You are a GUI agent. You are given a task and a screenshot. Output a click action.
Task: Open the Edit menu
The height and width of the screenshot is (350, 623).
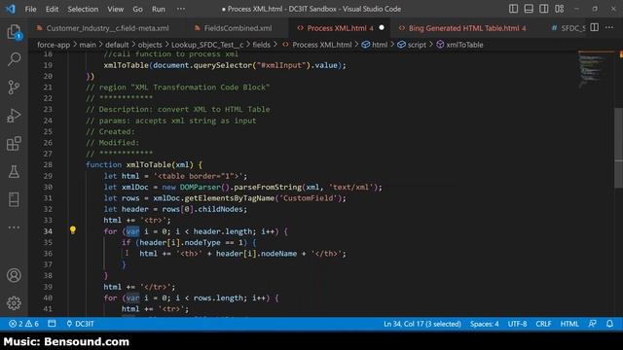pos(52,9)
